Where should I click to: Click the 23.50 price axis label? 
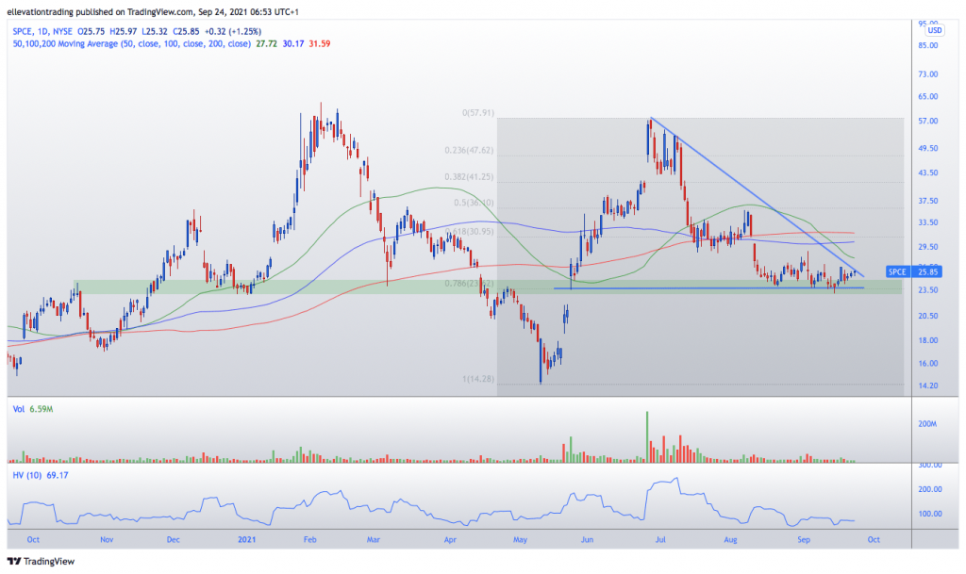(928, 289)
